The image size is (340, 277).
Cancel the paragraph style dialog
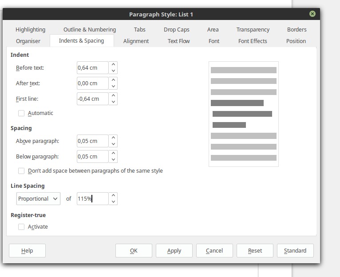click(x=214, y=250)
